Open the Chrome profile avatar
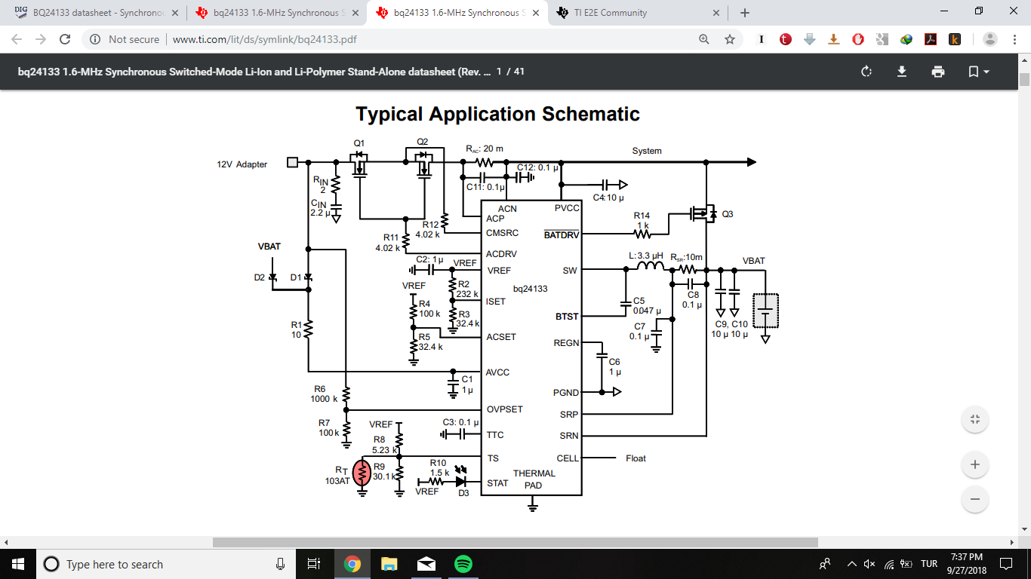The height and width of the screenshot is (579, 1031). point(990,39)
